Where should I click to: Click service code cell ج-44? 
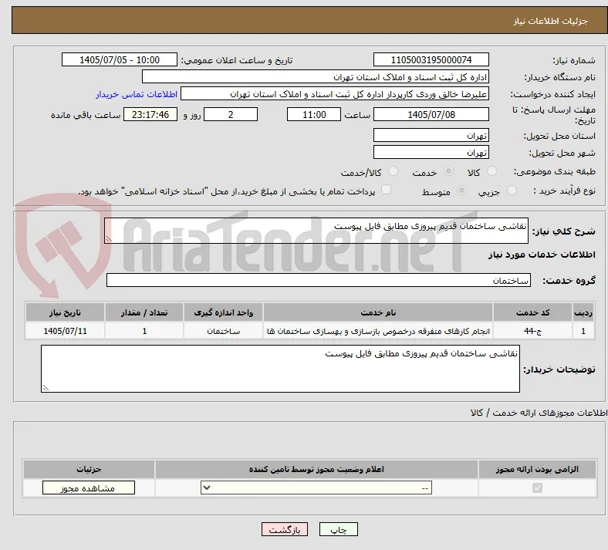pyautogui.click(x=533, y=331)
